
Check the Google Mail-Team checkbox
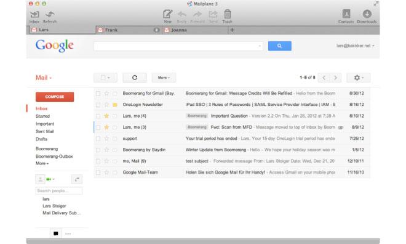(98, 173)
